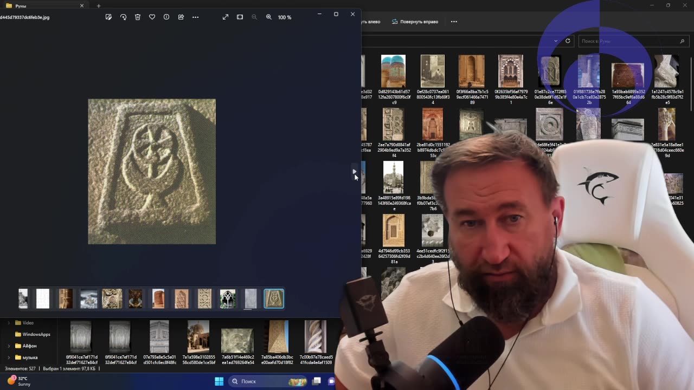Screen dimensions: 694x390
Task: Rotate the image using the rotate icon
Action: coord(123,17)
